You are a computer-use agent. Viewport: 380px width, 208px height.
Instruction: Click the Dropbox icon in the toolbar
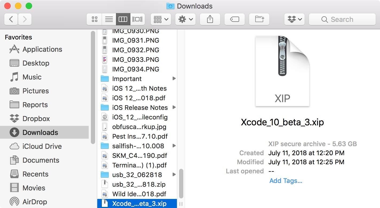(292, 19)
